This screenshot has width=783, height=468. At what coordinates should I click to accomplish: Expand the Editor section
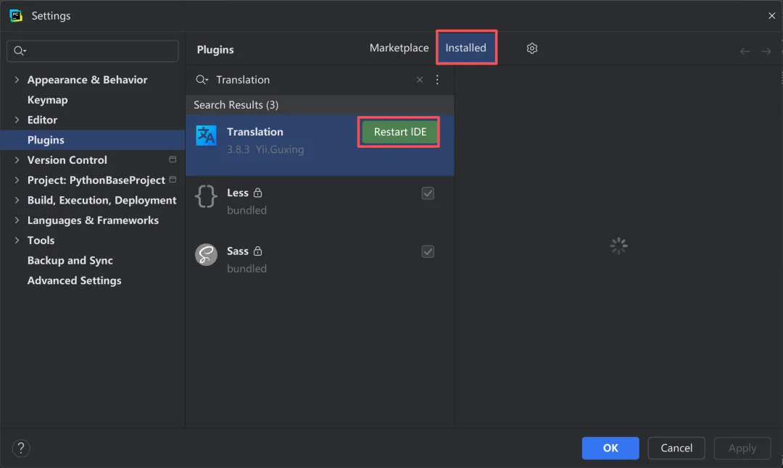coord(17,120)
